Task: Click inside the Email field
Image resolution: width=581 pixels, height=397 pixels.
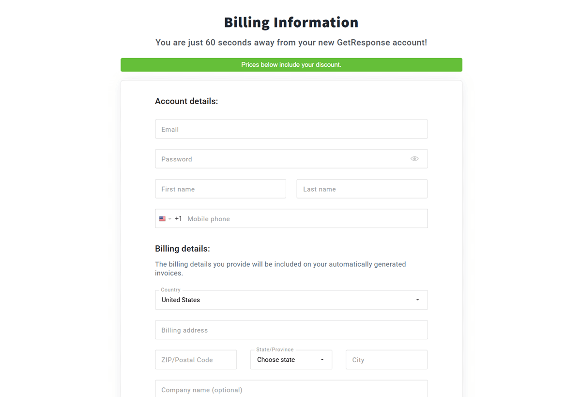Action: [290, 129]
